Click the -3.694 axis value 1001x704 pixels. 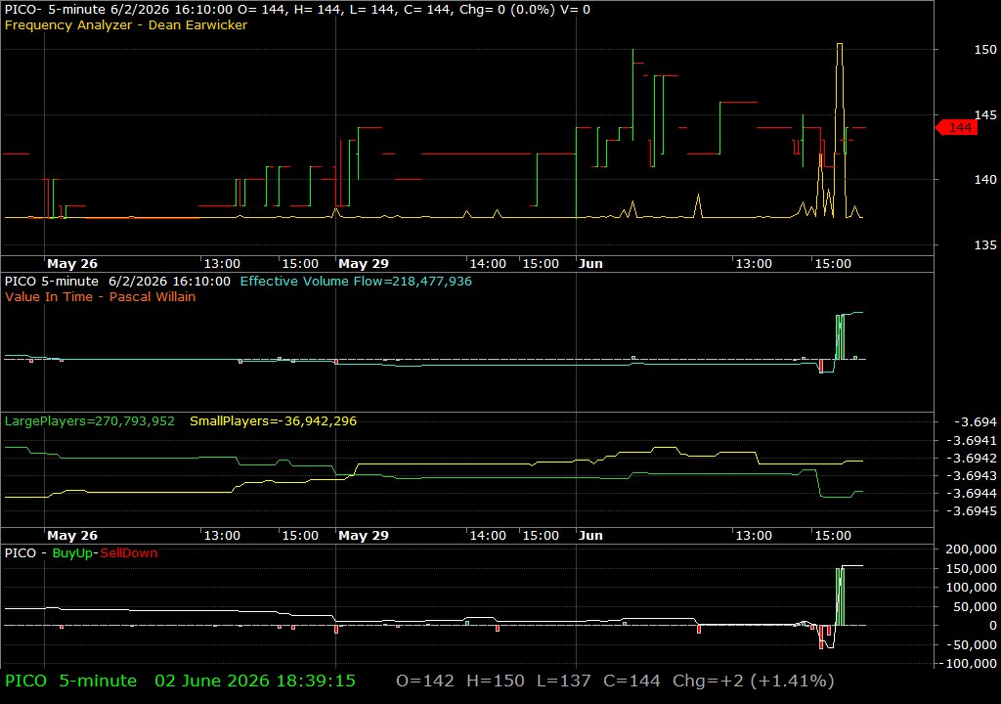[x=975, y=421]
